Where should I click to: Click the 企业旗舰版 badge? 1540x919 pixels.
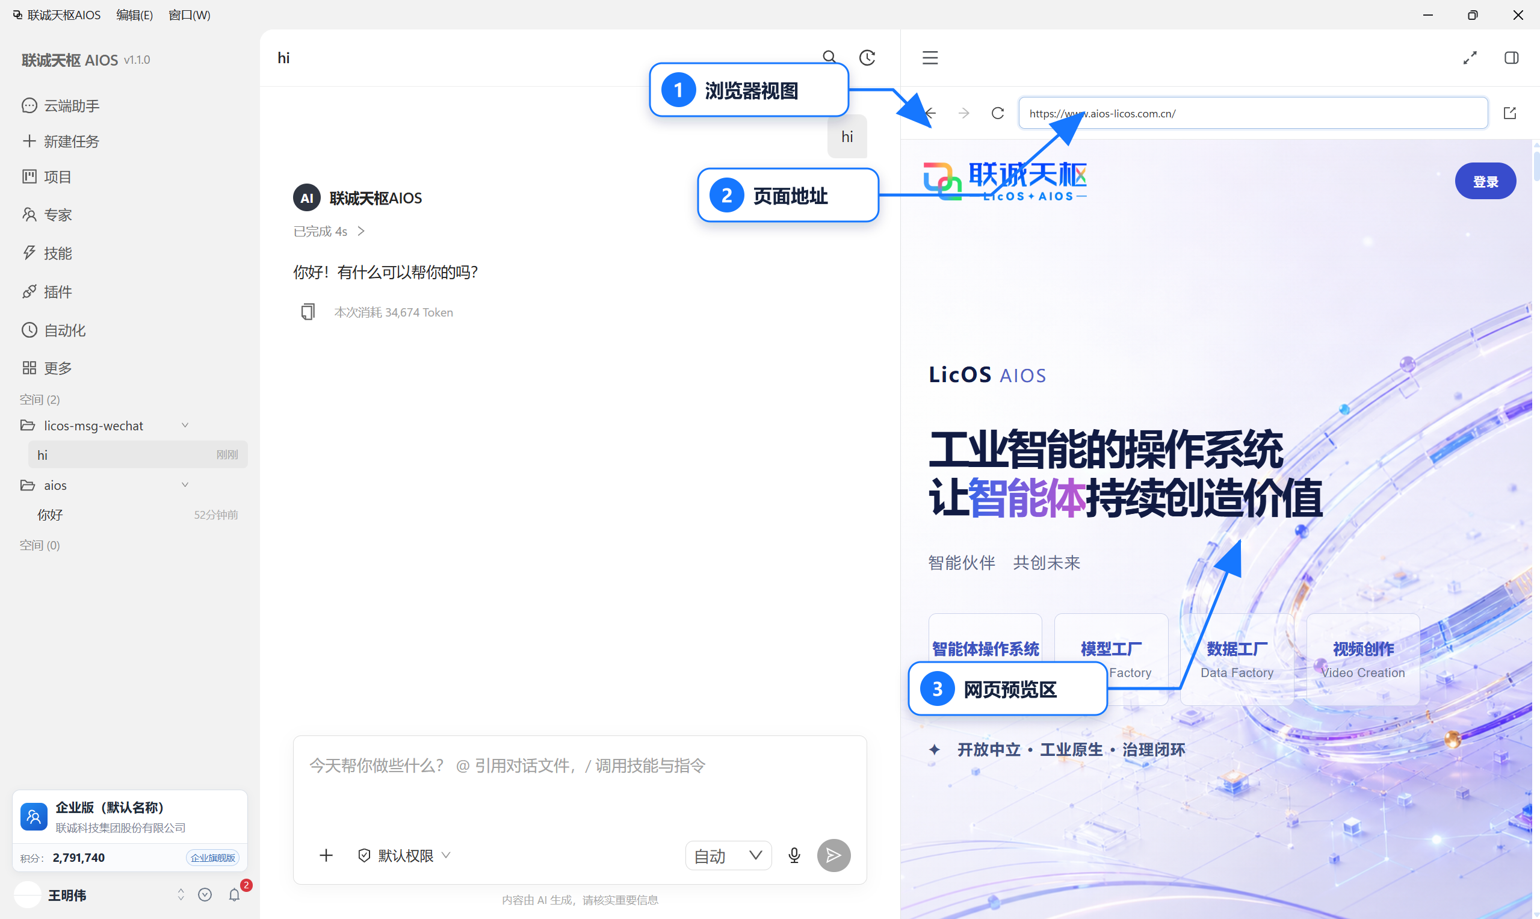(x=212, y=858)
